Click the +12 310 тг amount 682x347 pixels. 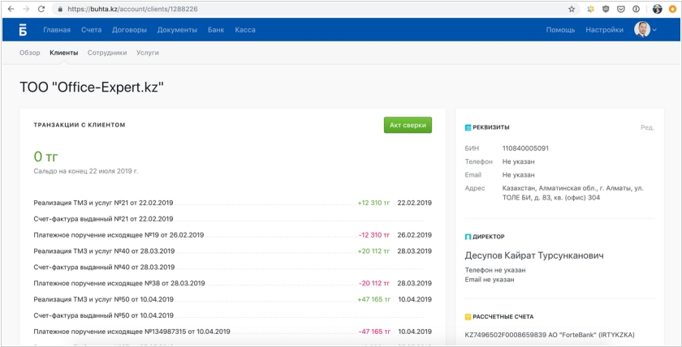[x=373, y=203]
